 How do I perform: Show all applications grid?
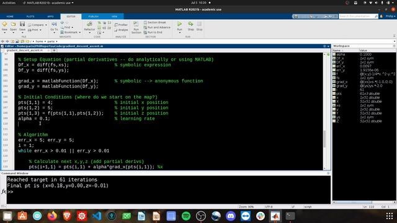(390, 216)
